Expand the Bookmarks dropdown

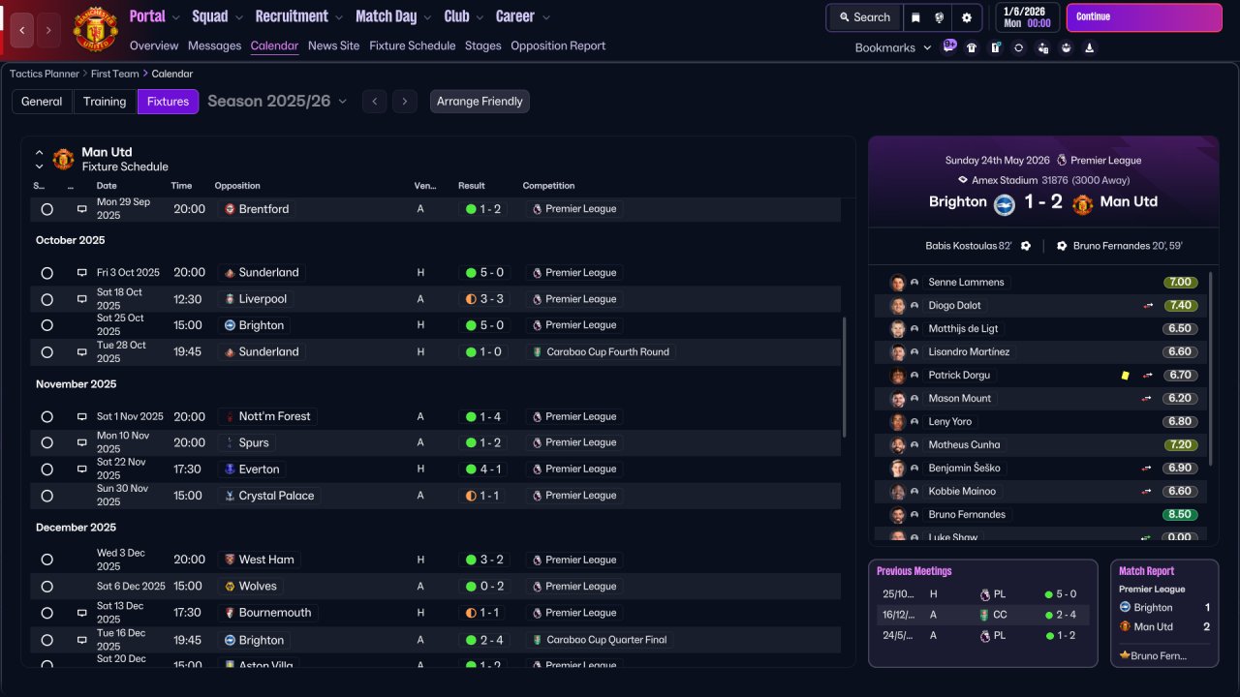click(x=893, y=47)
